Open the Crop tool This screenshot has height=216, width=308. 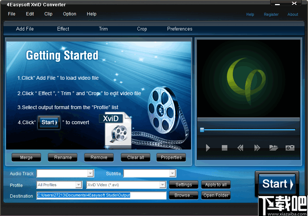tap(142, 29)
